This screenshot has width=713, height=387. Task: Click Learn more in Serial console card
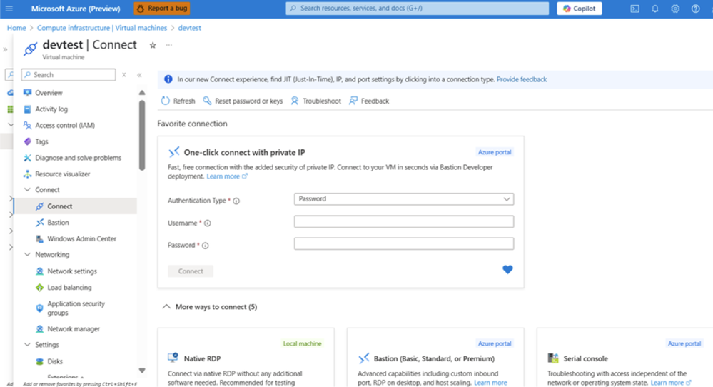(671, 383)
